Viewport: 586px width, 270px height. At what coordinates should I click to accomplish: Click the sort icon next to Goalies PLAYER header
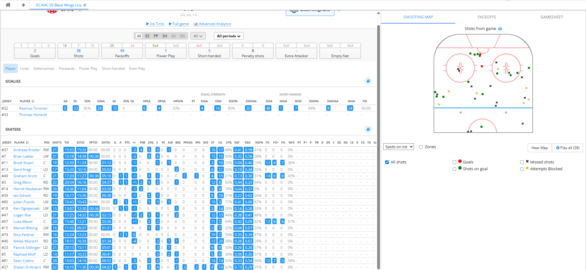tap(33, 101)
